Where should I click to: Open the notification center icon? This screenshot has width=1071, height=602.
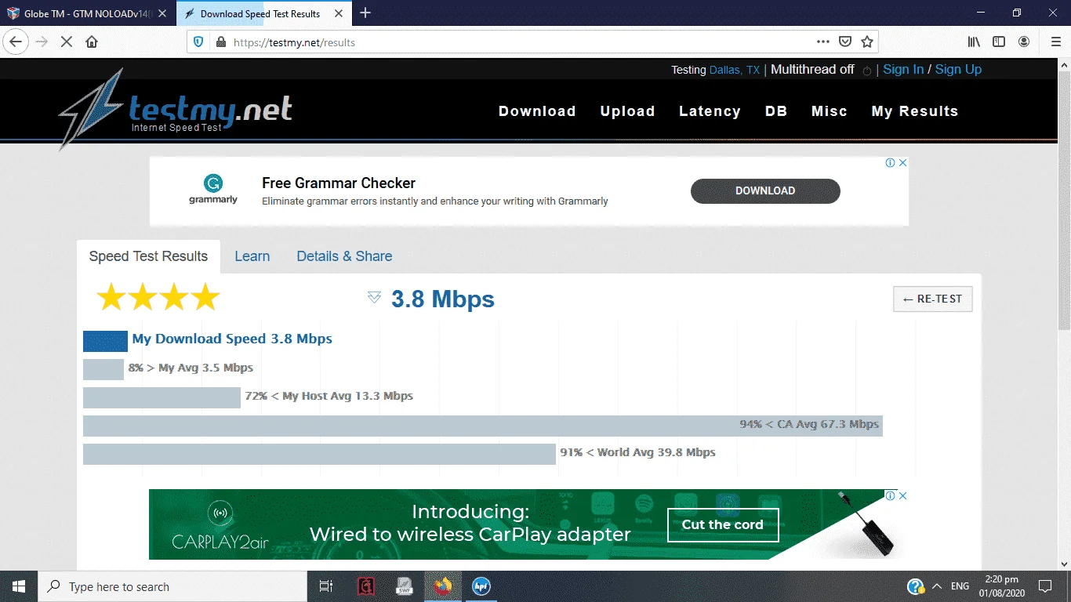[1044, 586]
